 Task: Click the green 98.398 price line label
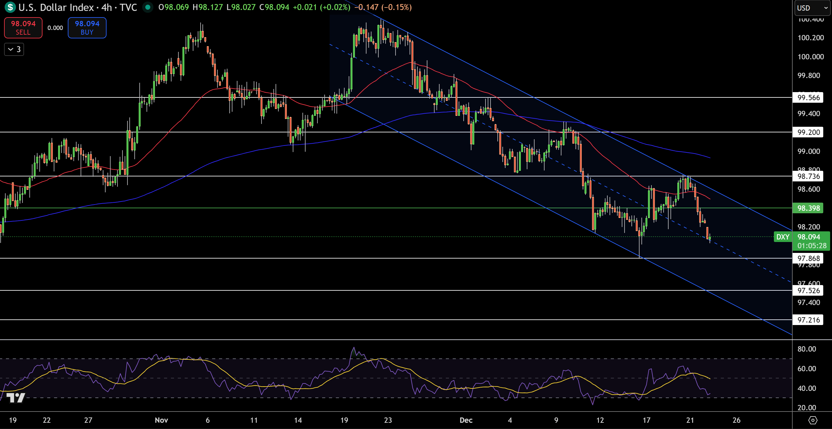(808, 208)
